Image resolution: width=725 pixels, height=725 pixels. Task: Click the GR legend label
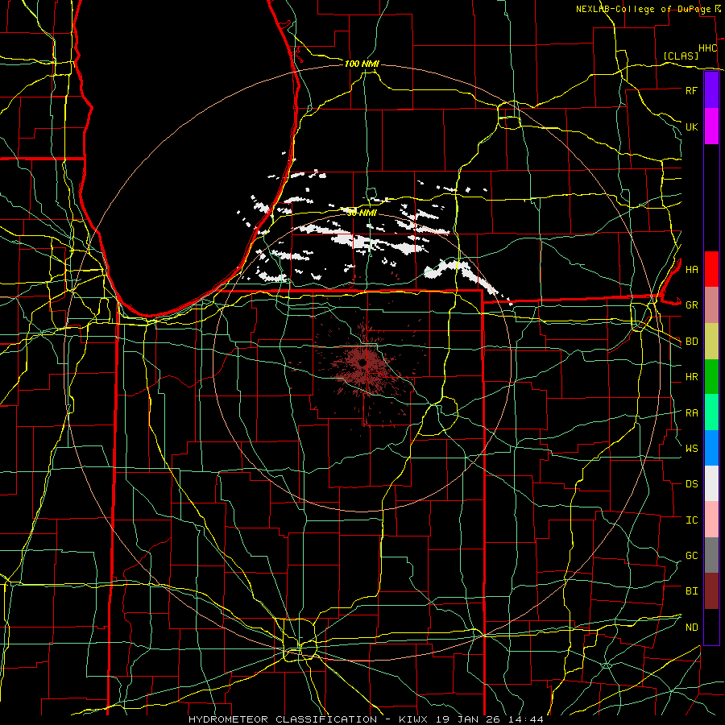click(692, 305)
